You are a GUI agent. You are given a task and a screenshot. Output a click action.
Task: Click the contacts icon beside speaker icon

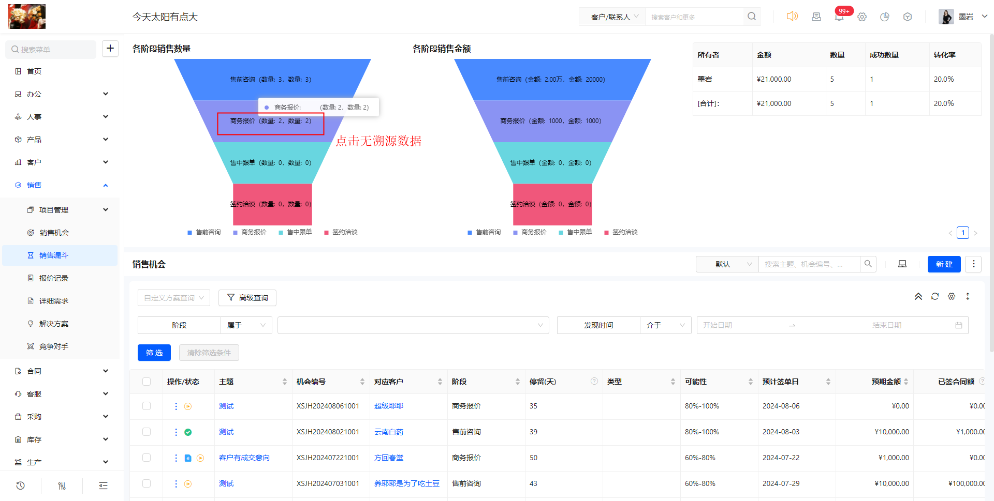[816, 17]
